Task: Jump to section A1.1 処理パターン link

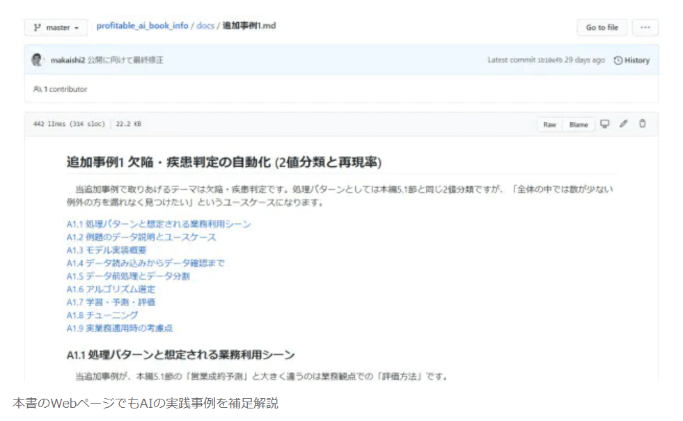Action: [159, 224]
